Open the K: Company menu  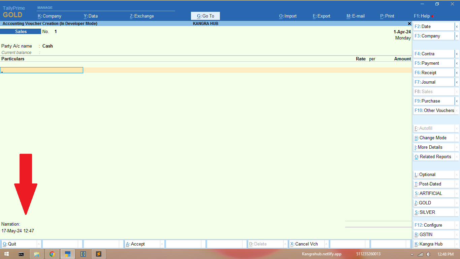click(49, 16)
